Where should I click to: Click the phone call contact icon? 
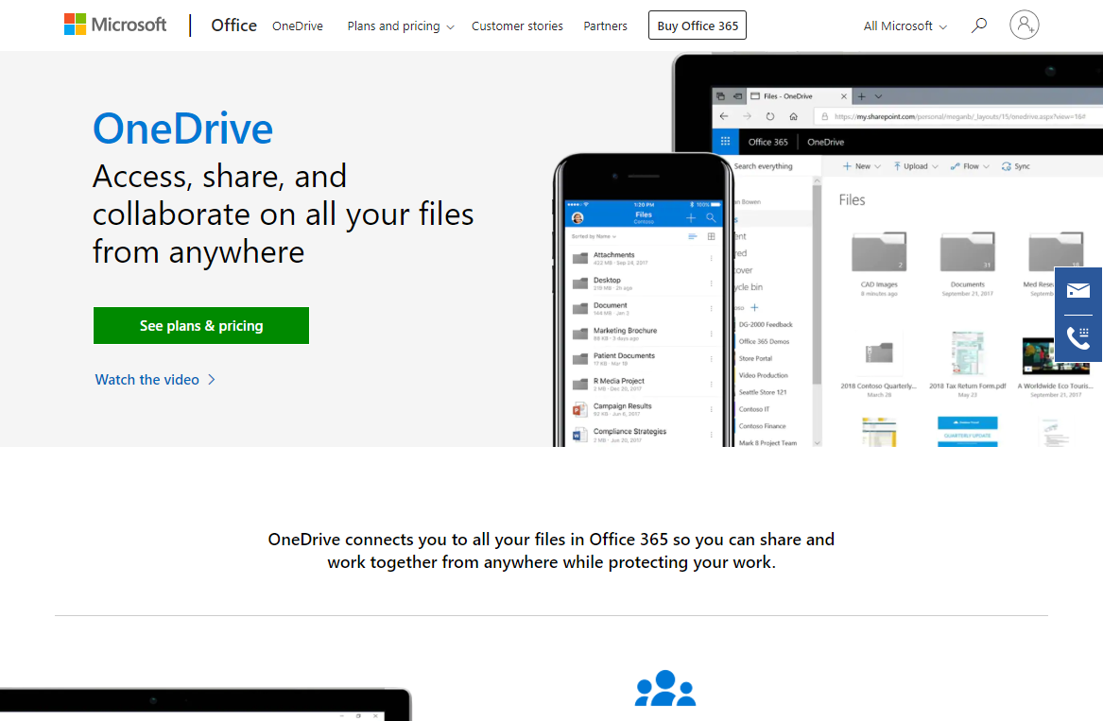pyautogui.click(x=1077, y=338)
